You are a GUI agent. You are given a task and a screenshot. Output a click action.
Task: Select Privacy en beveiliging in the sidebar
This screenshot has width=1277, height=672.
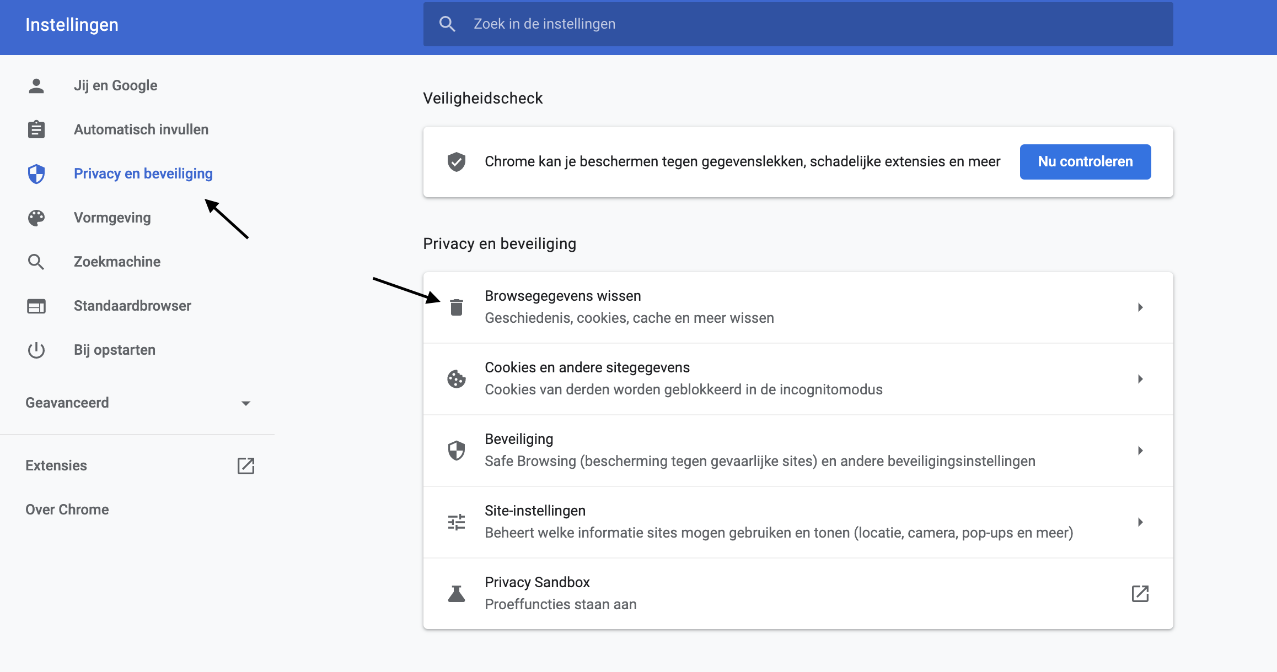(x=143, y=174)
